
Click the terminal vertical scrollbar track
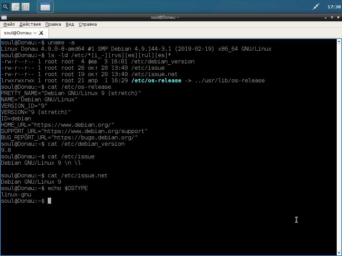pos(339,147)
